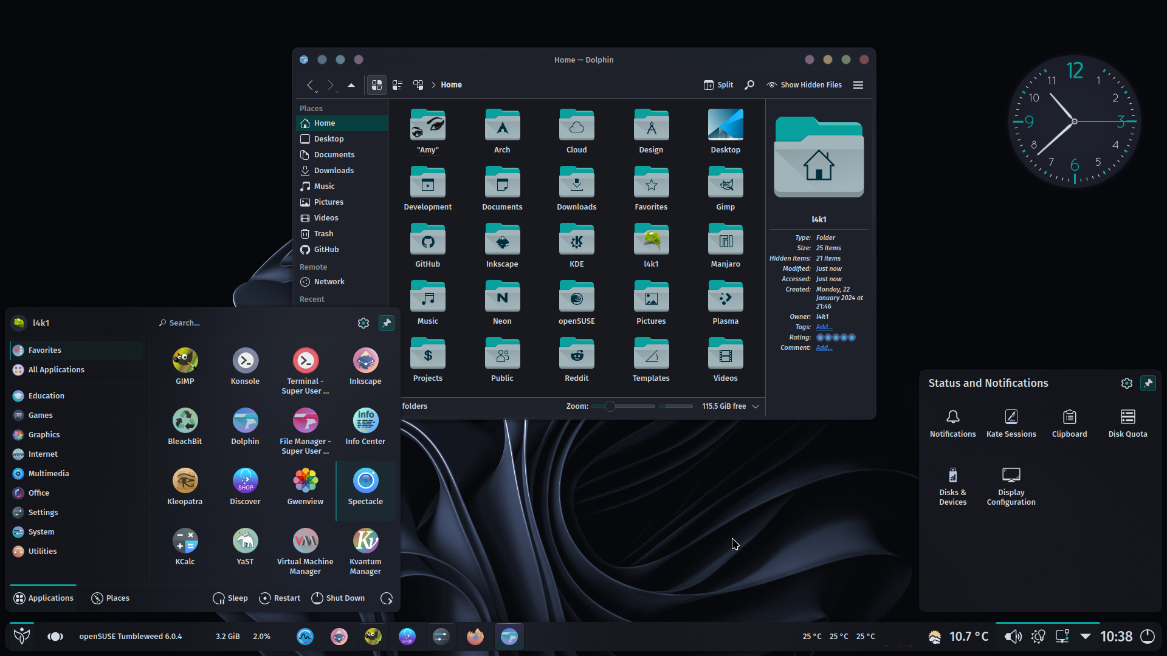Click Dolphin search magnifier icon
Viewport: 1167px width, 656px height.
(749, 85)
